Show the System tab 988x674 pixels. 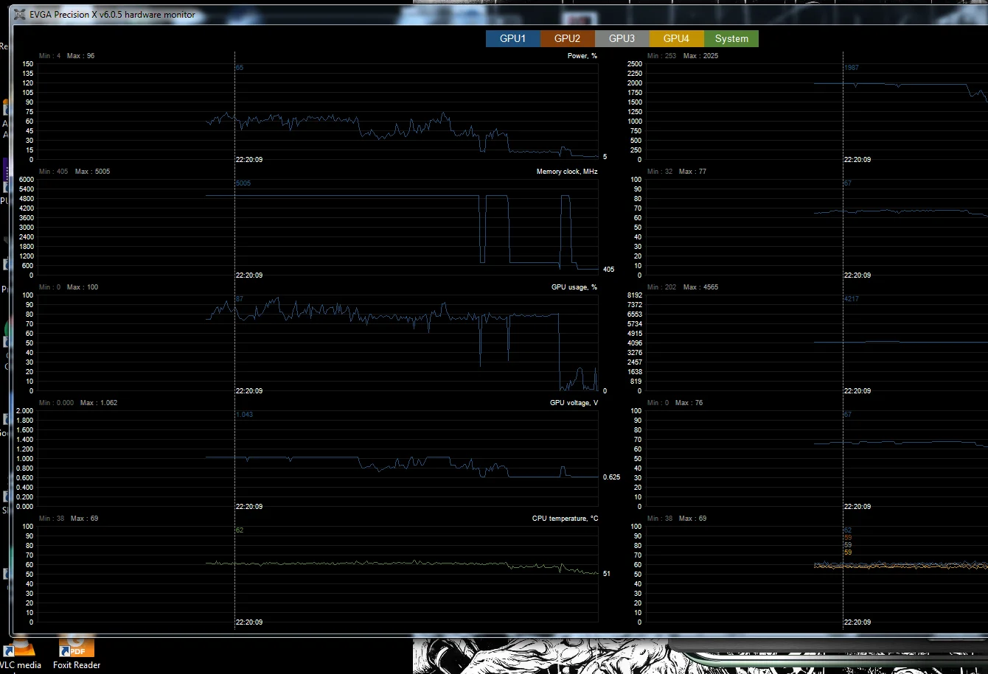[731, 39]
